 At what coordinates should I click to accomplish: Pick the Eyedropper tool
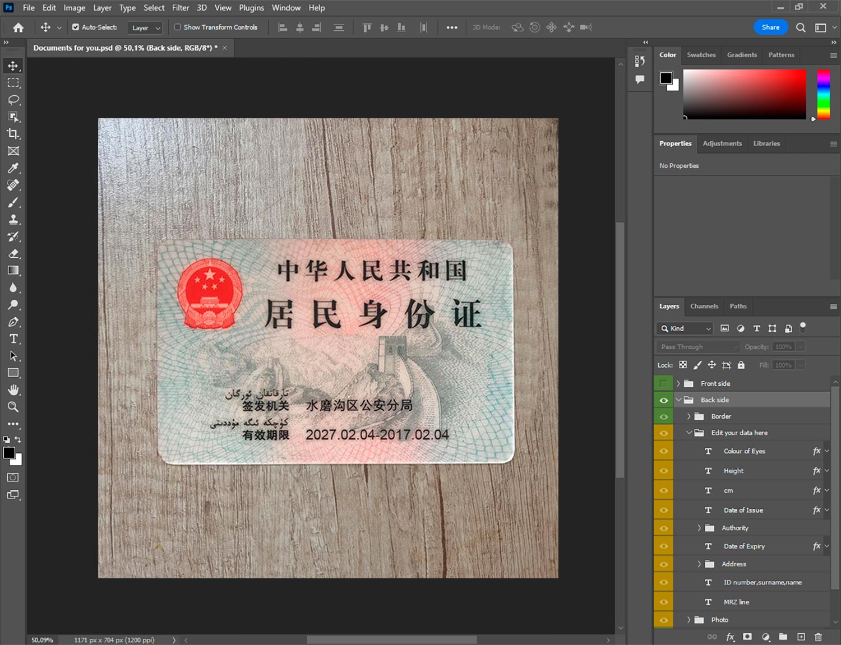tap(13, 168)
